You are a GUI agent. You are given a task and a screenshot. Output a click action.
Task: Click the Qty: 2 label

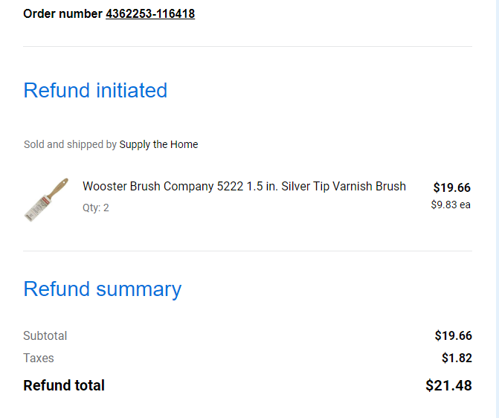tap(96, 208)
